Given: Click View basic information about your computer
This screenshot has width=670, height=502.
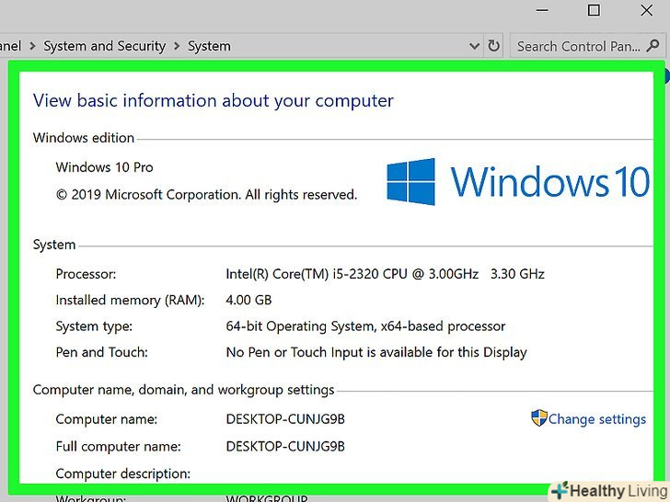Looking at the screenshot, I should coord(214,101).
